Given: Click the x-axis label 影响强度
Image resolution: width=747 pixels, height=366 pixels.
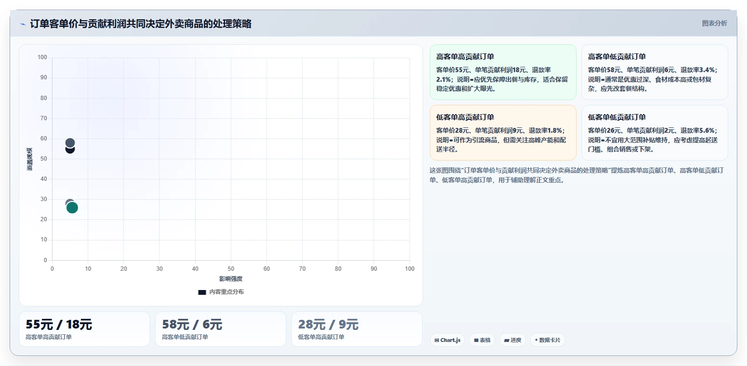Looking at the screenshot, I should (231, 279).
